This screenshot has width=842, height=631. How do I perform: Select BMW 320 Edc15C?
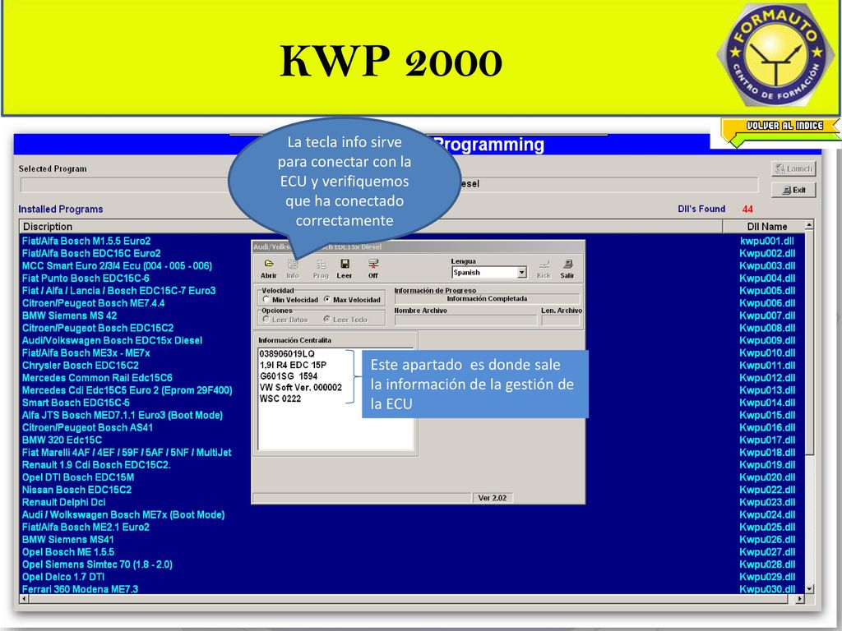(62, 440)
